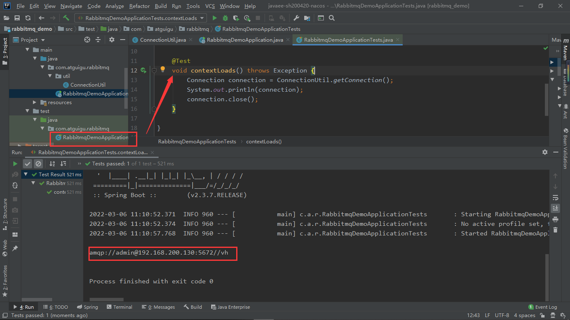Click the 4 spaces indent setting
Image resolution: width=570 pixels, height=320 pixels.
click(525, 315)
